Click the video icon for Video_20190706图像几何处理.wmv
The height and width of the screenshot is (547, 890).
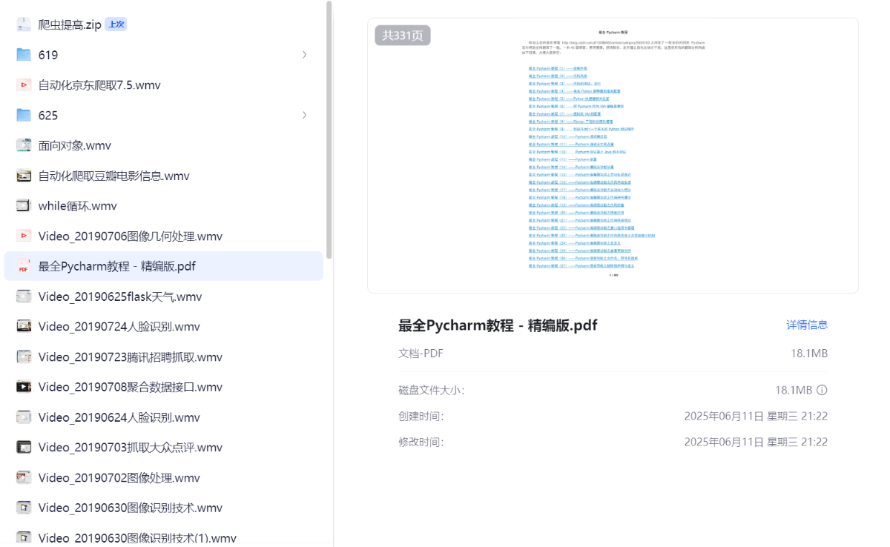click(x=24, y=236)
